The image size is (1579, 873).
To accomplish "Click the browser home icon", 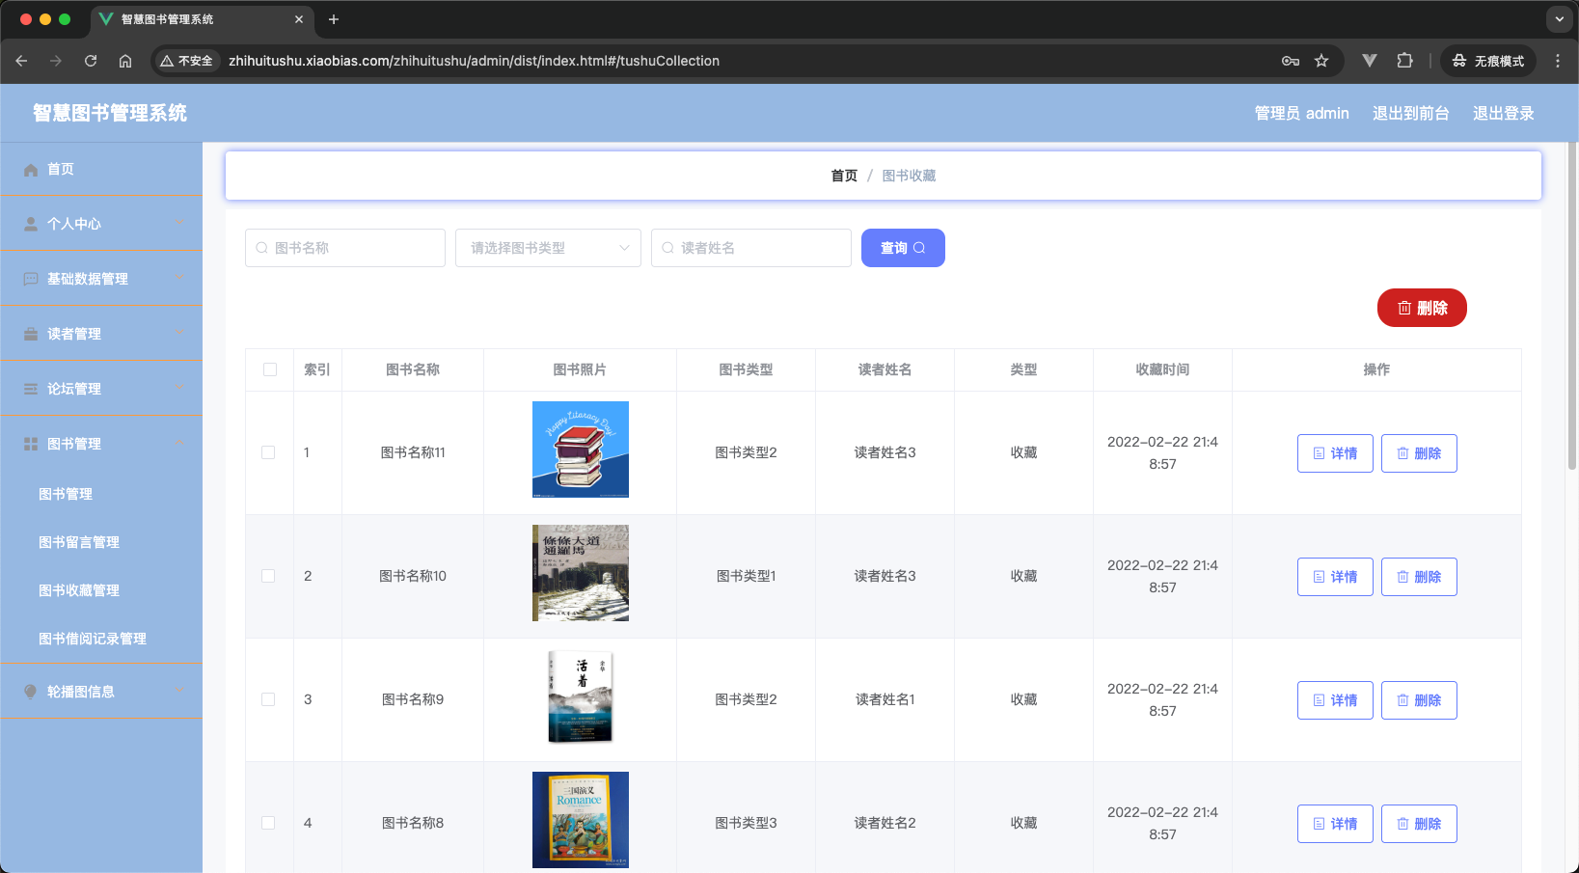I will pyautogui.click(x=125, y=61).
